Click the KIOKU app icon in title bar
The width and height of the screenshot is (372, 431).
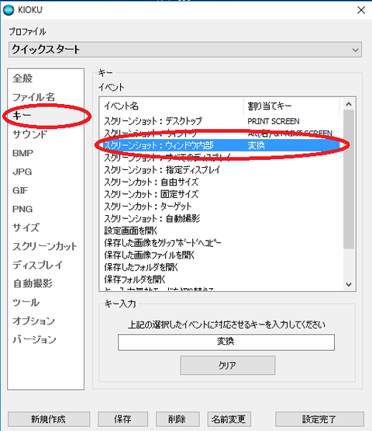(9, 10)
